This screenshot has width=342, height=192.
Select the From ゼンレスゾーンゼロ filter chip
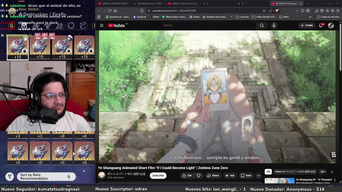[295, 172]
